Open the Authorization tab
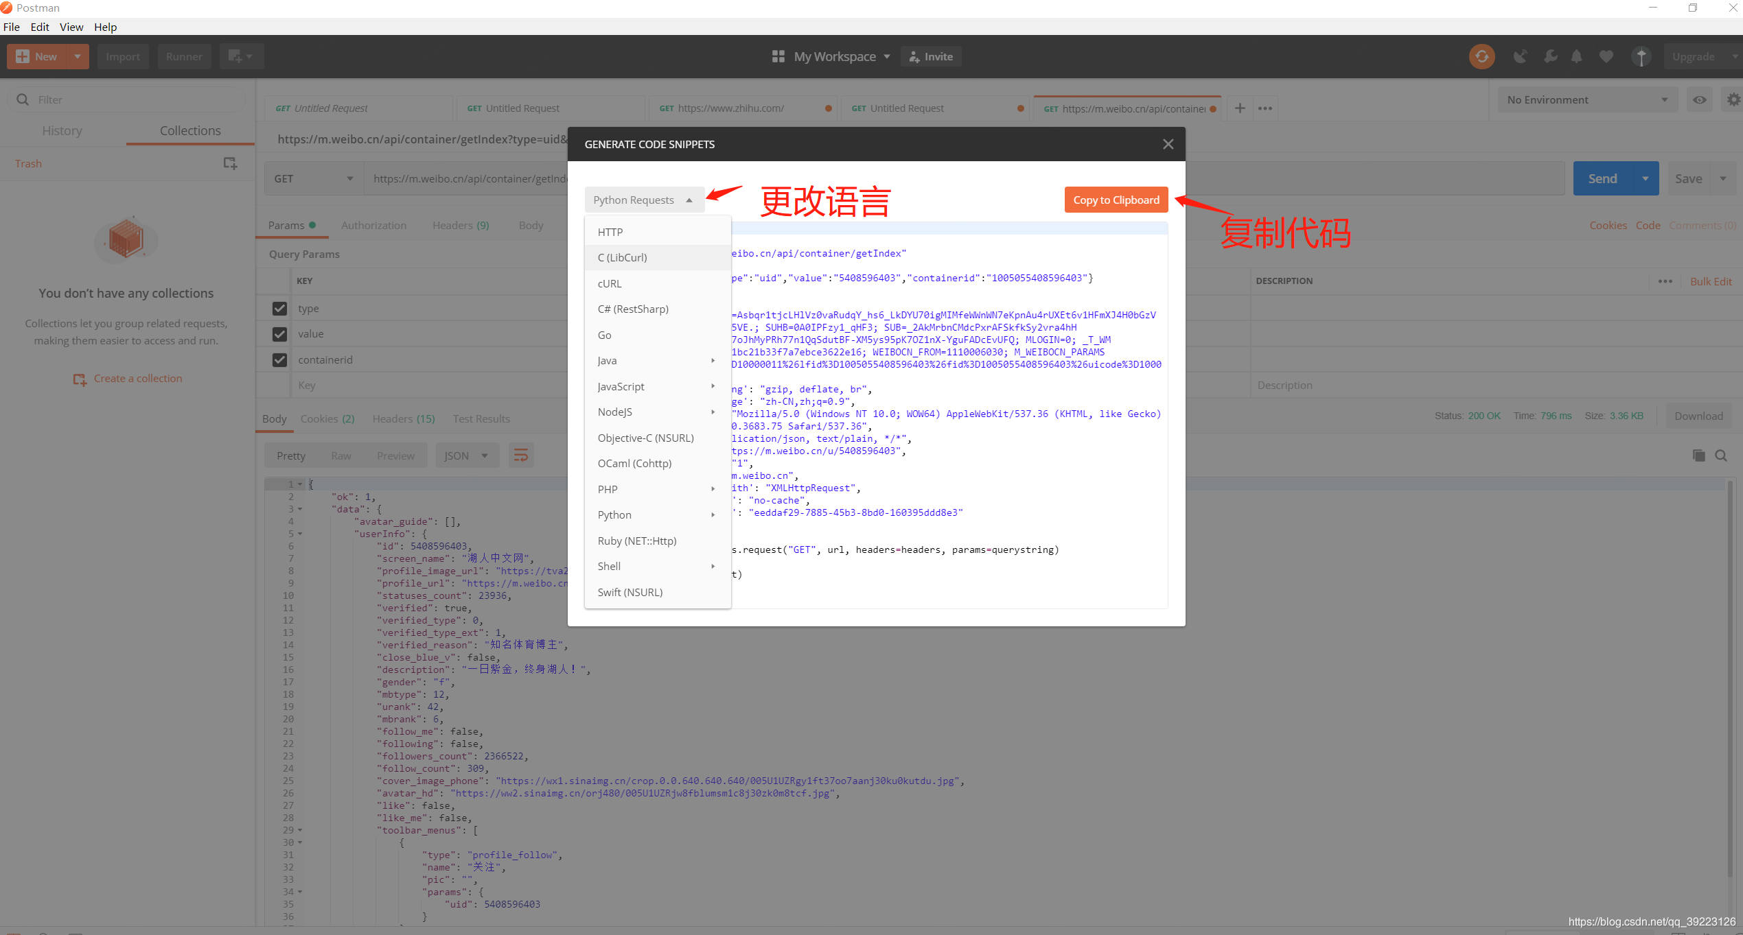Image resolution: width=1743 pixels, height=935 pixels. pos(373,225)
